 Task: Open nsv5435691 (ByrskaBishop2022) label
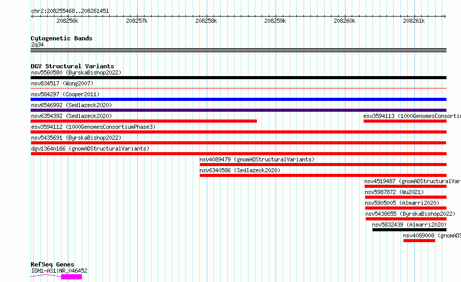point(76,138)
